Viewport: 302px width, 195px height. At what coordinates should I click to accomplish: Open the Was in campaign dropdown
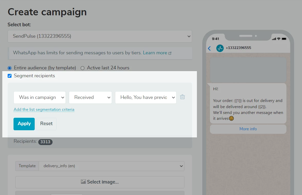click(x=40, y=97)
